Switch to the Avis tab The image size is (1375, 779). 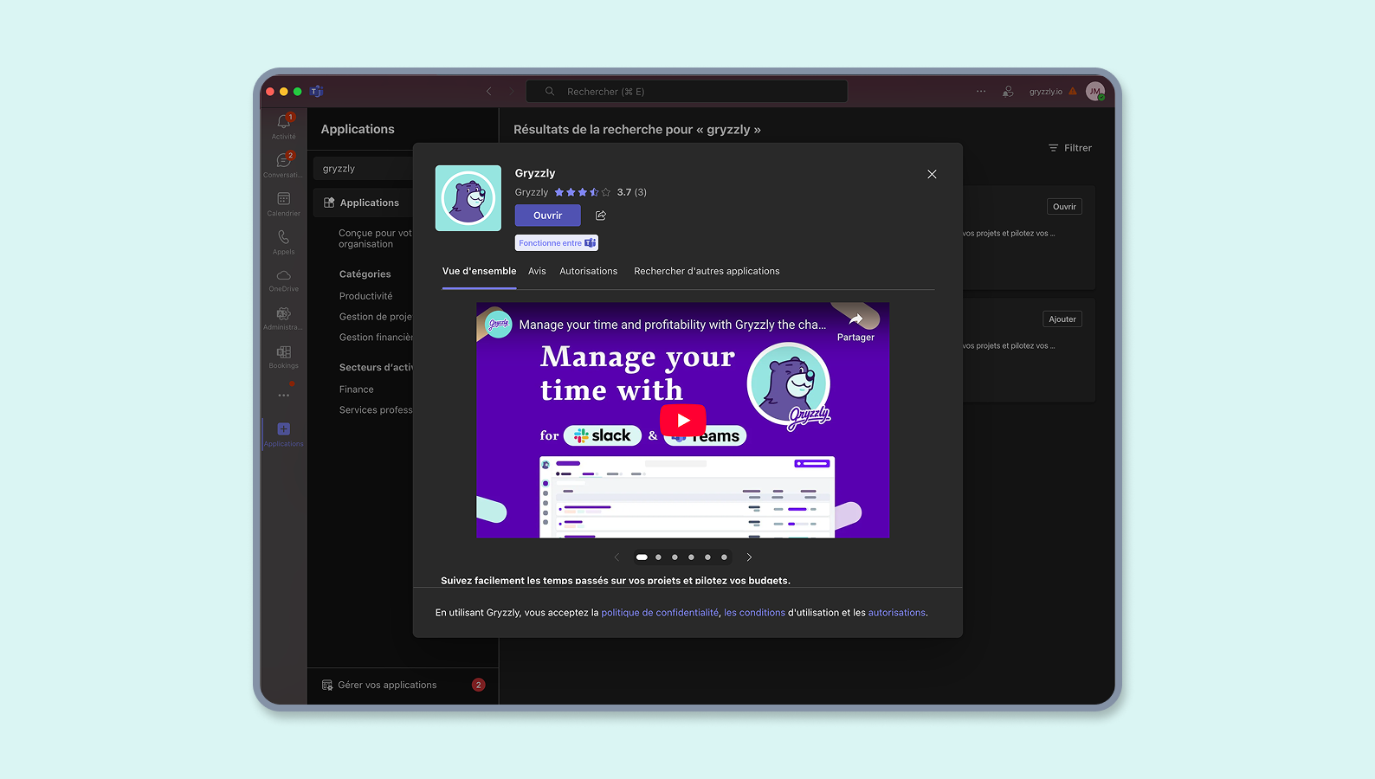click(x=537, y=271)
